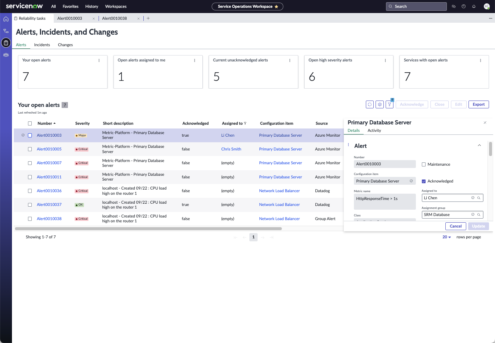The width and height of the screenshot is (495, 343).
Task: Click the Assigned to column filter header
Action: pos(234,123)
